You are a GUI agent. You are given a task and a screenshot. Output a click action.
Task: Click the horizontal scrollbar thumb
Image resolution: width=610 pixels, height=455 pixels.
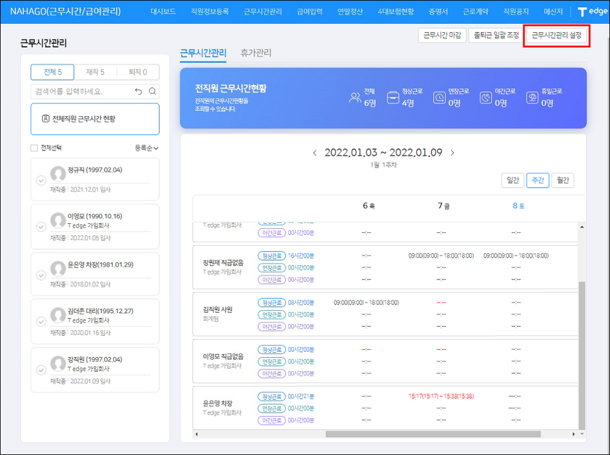433,434
